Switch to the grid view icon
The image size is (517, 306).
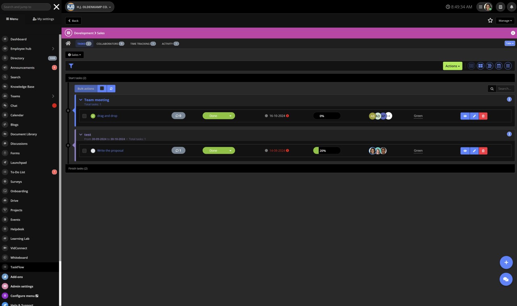click(x=480, y=66)
